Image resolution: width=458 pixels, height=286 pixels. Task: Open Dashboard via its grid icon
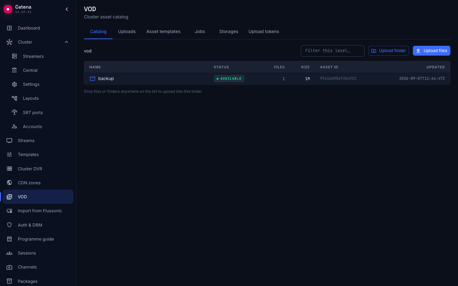pyautogui.click(x=10, y=28)
